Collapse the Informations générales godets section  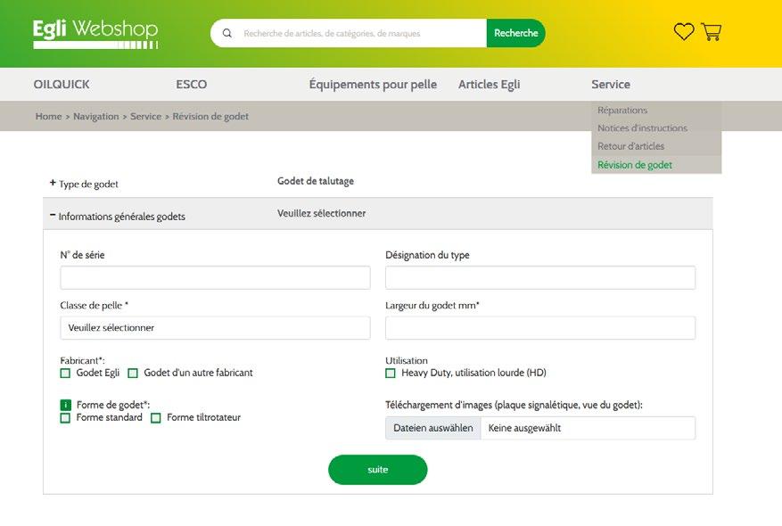tap(54, 215)
